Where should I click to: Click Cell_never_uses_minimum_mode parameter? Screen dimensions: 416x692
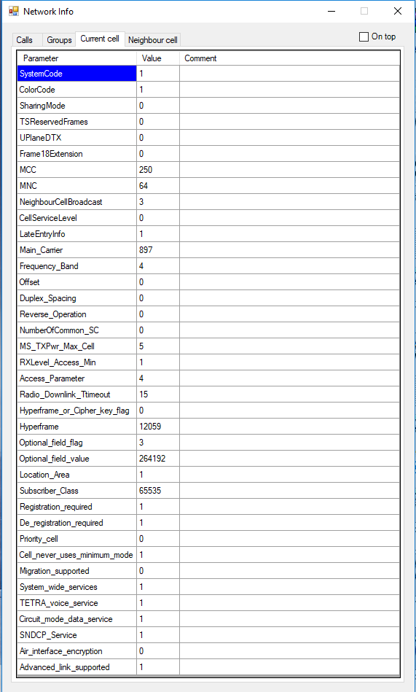(76, 555)
